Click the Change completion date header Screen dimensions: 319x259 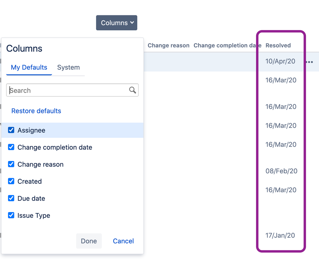(x=227, y=45)
